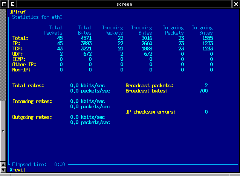Click TCP total bytes value 3221
The width and height of the screenshot is (240, 176).
point(86,49)
